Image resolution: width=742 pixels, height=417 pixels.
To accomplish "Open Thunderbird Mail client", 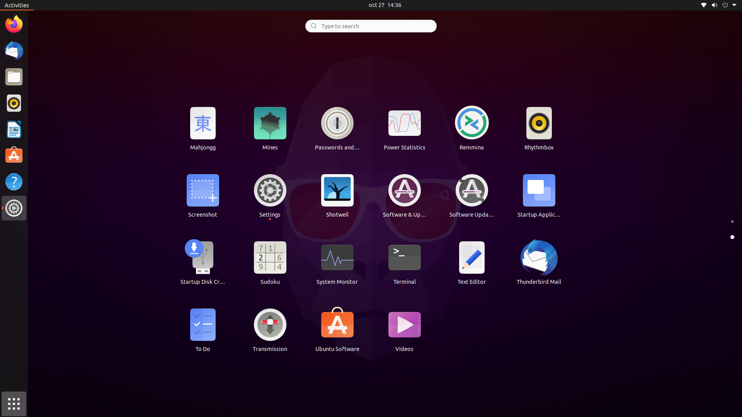I will 539,257.
